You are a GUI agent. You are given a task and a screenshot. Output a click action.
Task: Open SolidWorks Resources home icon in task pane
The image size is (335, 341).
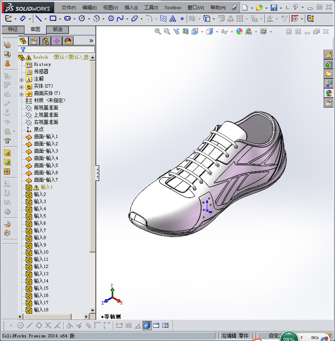[x=329, y=55]
